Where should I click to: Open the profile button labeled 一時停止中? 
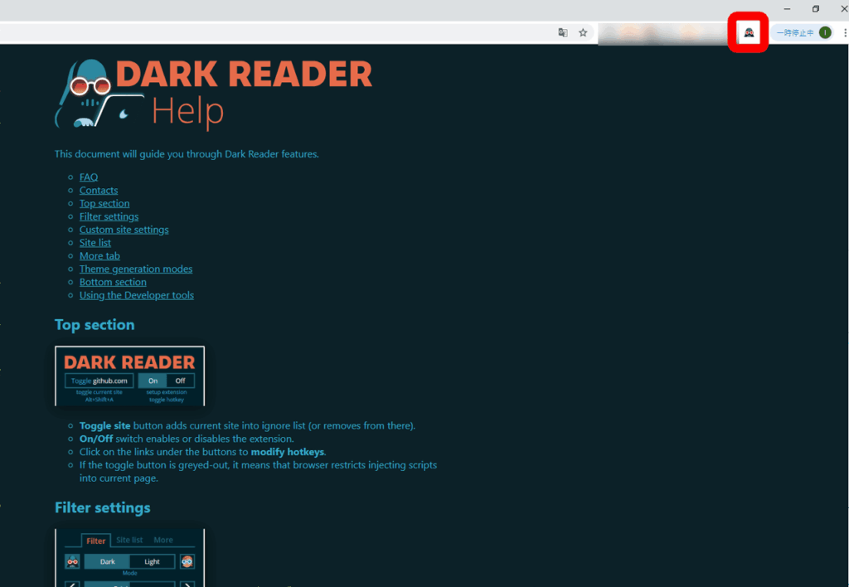803,32
